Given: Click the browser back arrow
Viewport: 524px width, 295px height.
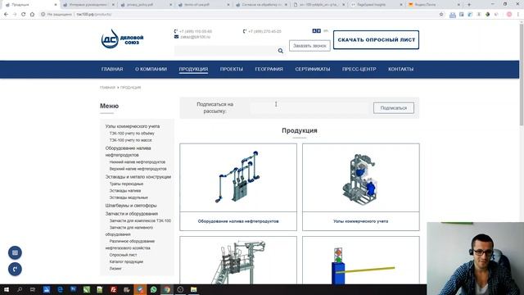Looking at the screenshot, I should click(x=6, y=15).
